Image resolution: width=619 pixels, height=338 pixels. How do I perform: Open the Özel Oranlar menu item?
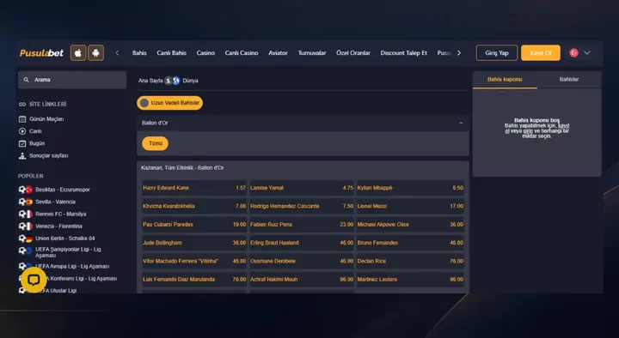click(x=353, y=53)
